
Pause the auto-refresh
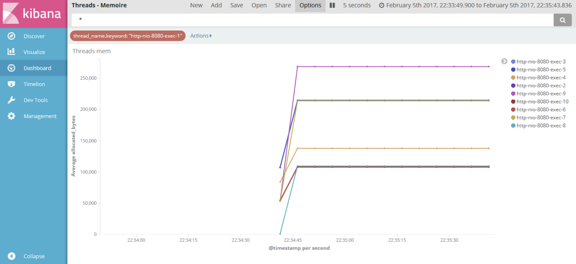332,5
